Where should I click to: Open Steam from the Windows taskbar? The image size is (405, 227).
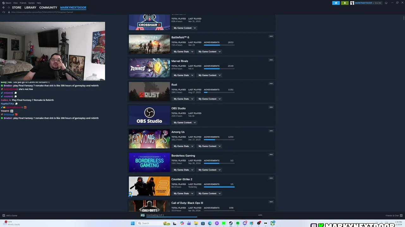click(231, 223)
